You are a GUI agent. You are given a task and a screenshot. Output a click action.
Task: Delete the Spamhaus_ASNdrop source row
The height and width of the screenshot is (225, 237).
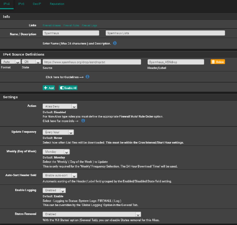[x=218, y=62]
